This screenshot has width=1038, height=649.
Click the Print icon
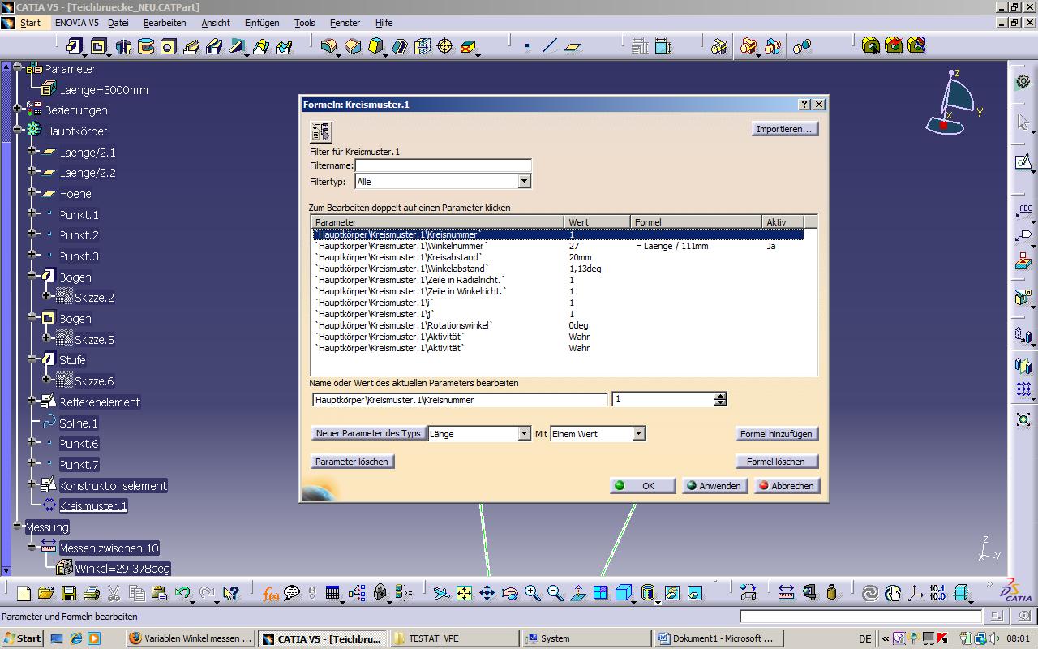(x=91, y=593)
